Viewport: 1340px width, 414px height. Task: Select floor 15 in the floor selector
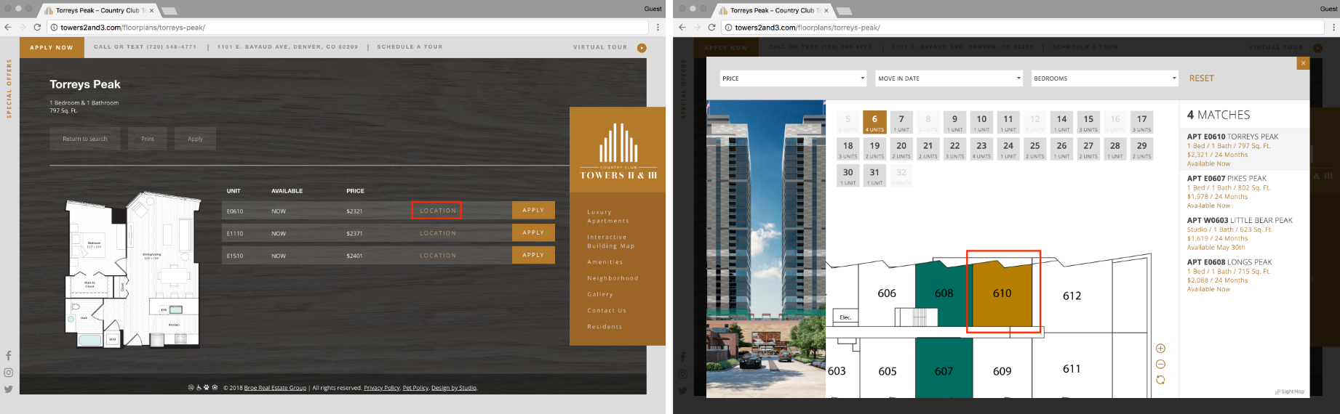(x=1088, y=123)
